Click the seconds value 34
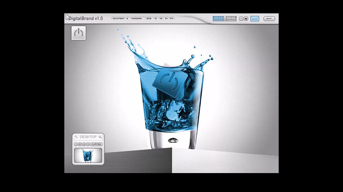 166,19
